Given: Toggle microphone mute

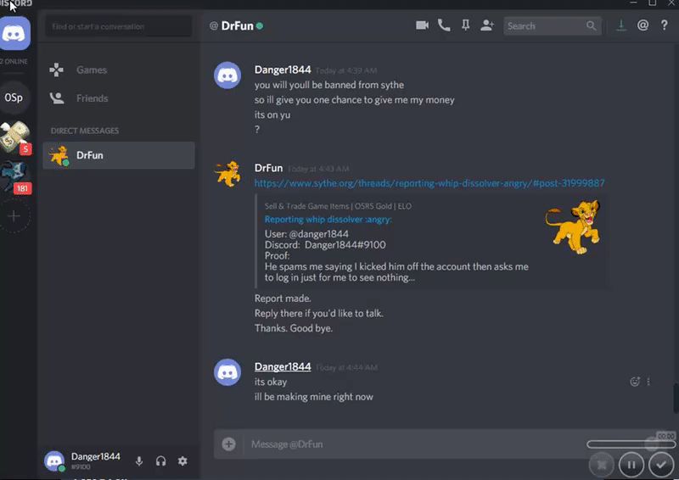Looking at the screenshot, I should tap(139, 461).
